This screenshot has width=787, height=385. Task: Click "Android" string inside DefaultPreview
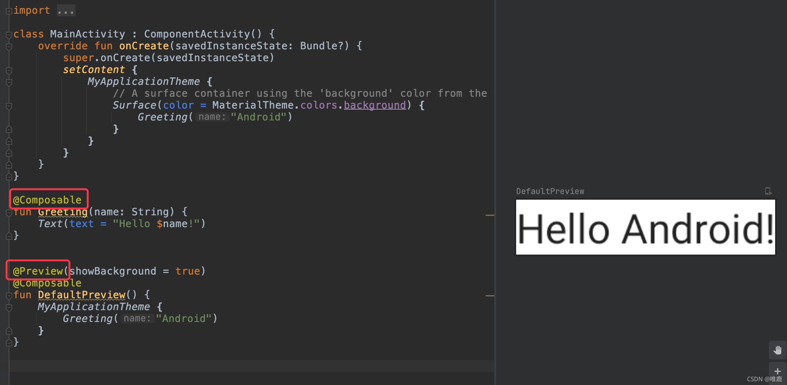[x=184, y=319]
